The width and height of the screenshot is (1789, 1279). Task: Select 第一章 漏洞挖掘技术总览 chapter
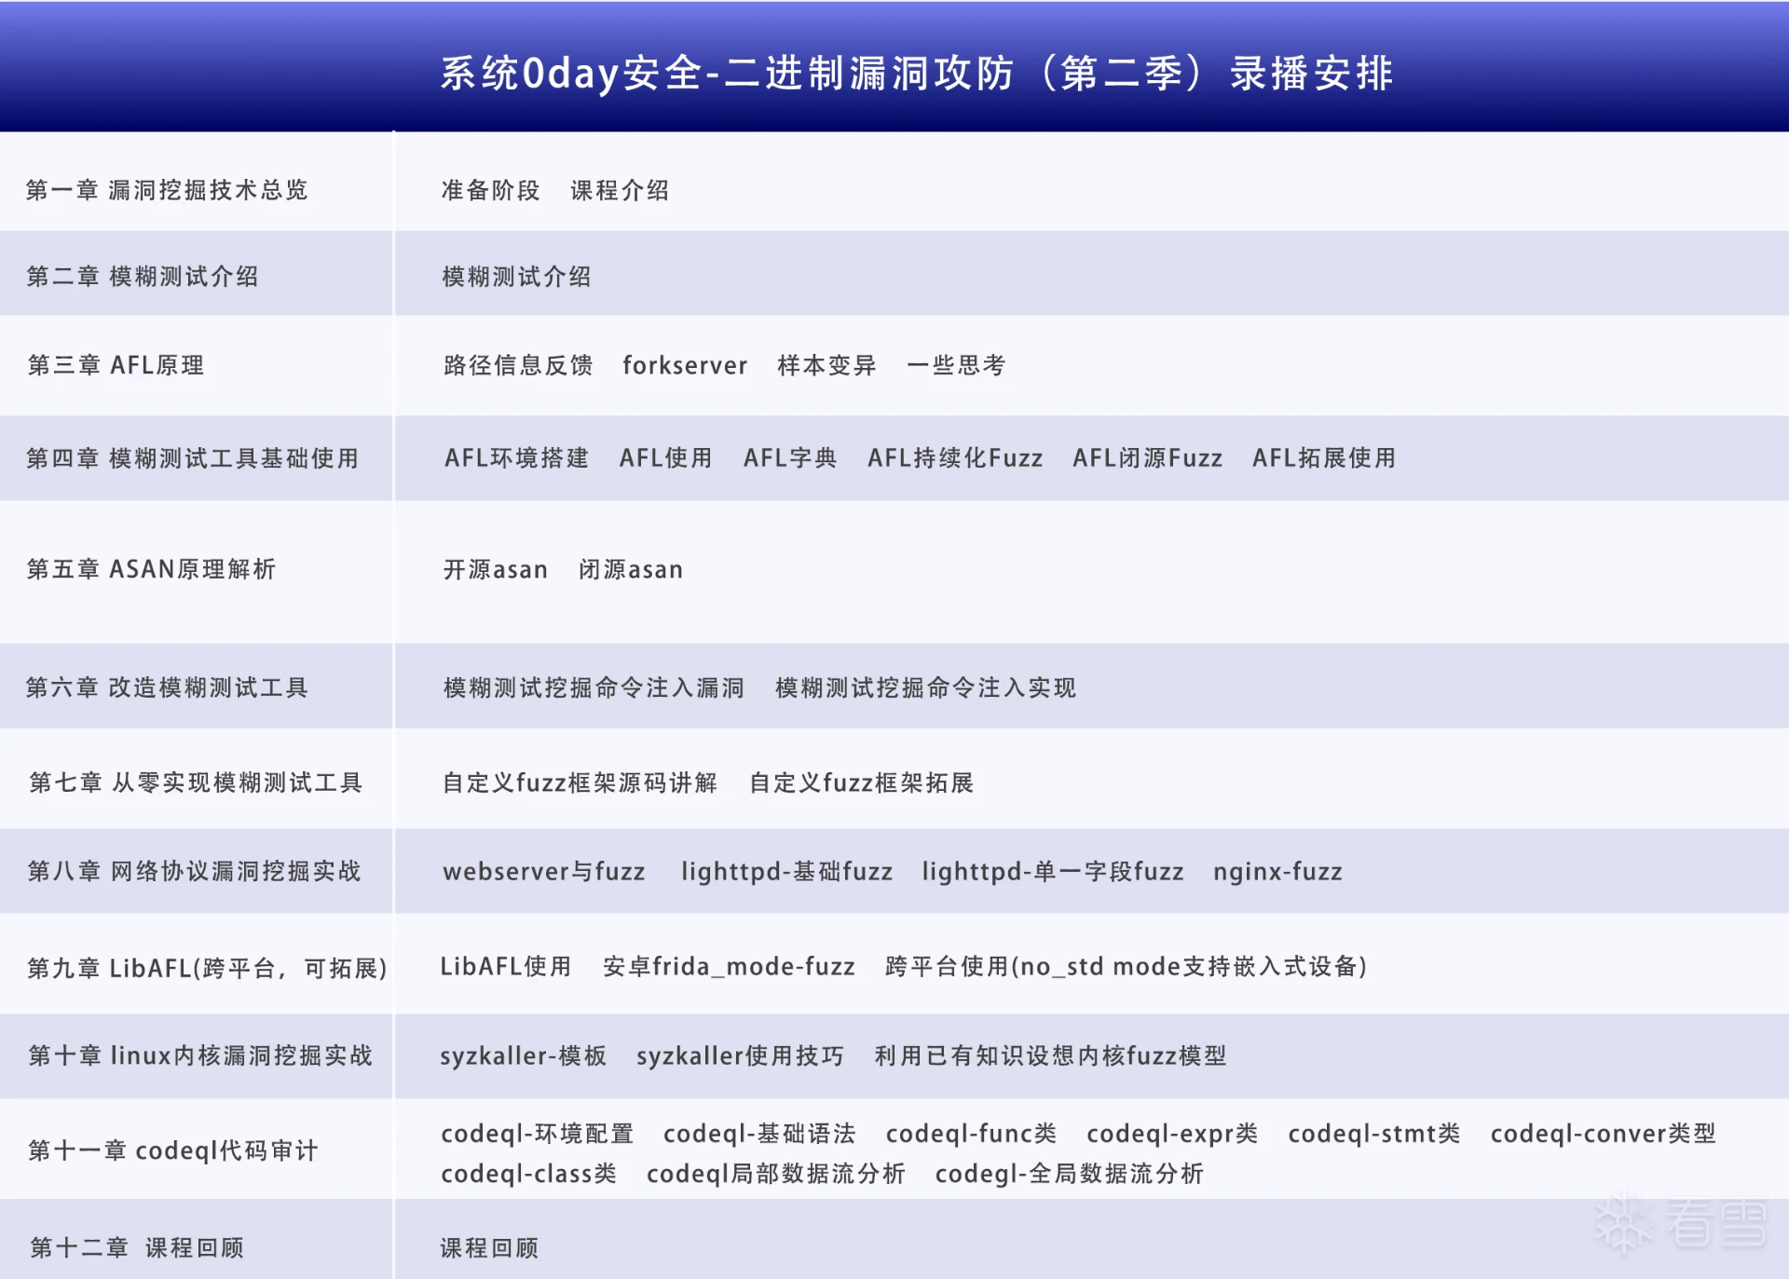[167, 190]
